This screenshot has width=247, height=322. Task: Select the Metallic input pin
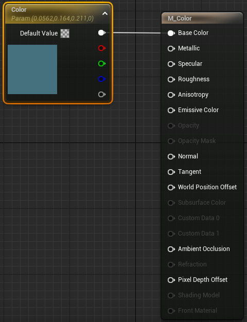tap(171, 48)
